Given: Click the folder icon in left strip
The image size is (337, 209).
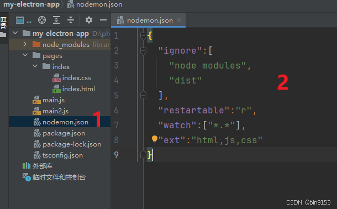Looking at the screenshot, I should tap(3, 34).
